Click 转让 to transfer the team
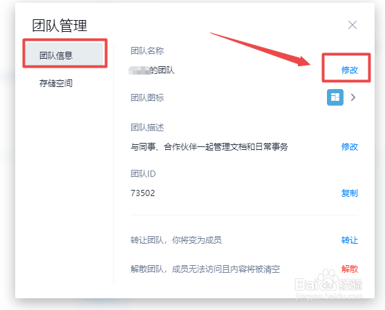This screenshot has height=310, width=385. pos(350,240)
